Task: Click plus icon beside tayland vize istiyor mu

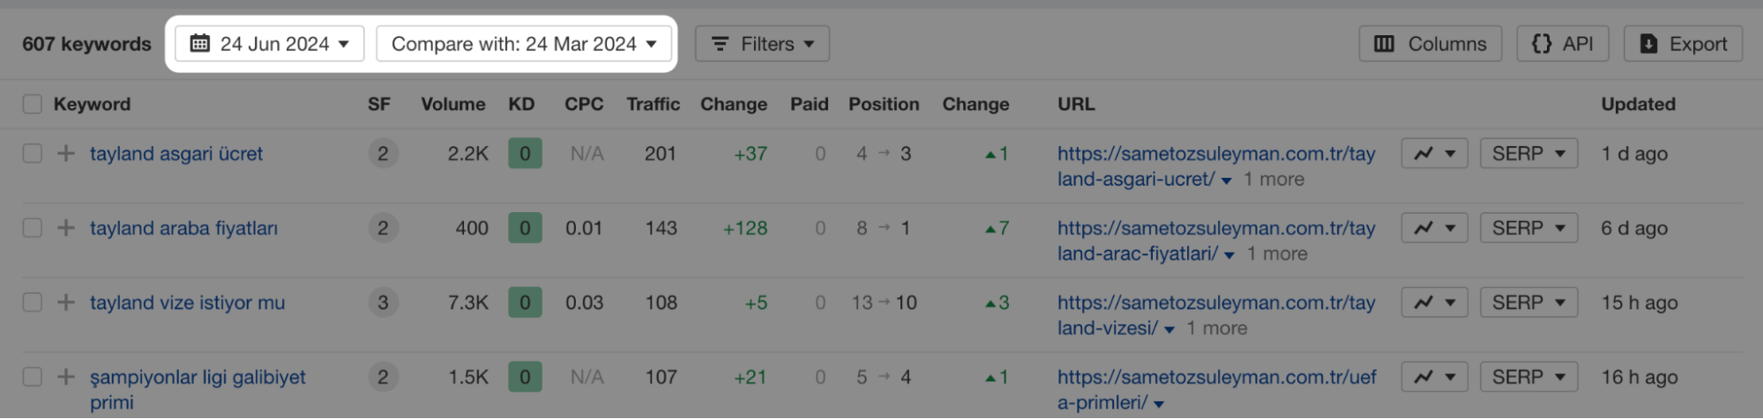Action: tap(66, 303)
